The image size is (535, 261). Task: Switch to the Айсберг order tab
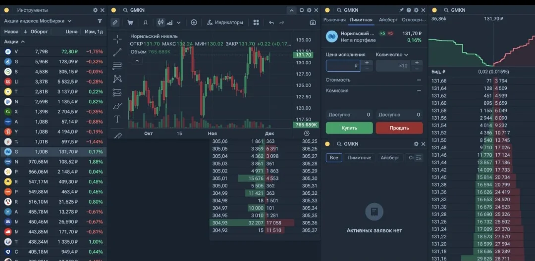[388, 20]
